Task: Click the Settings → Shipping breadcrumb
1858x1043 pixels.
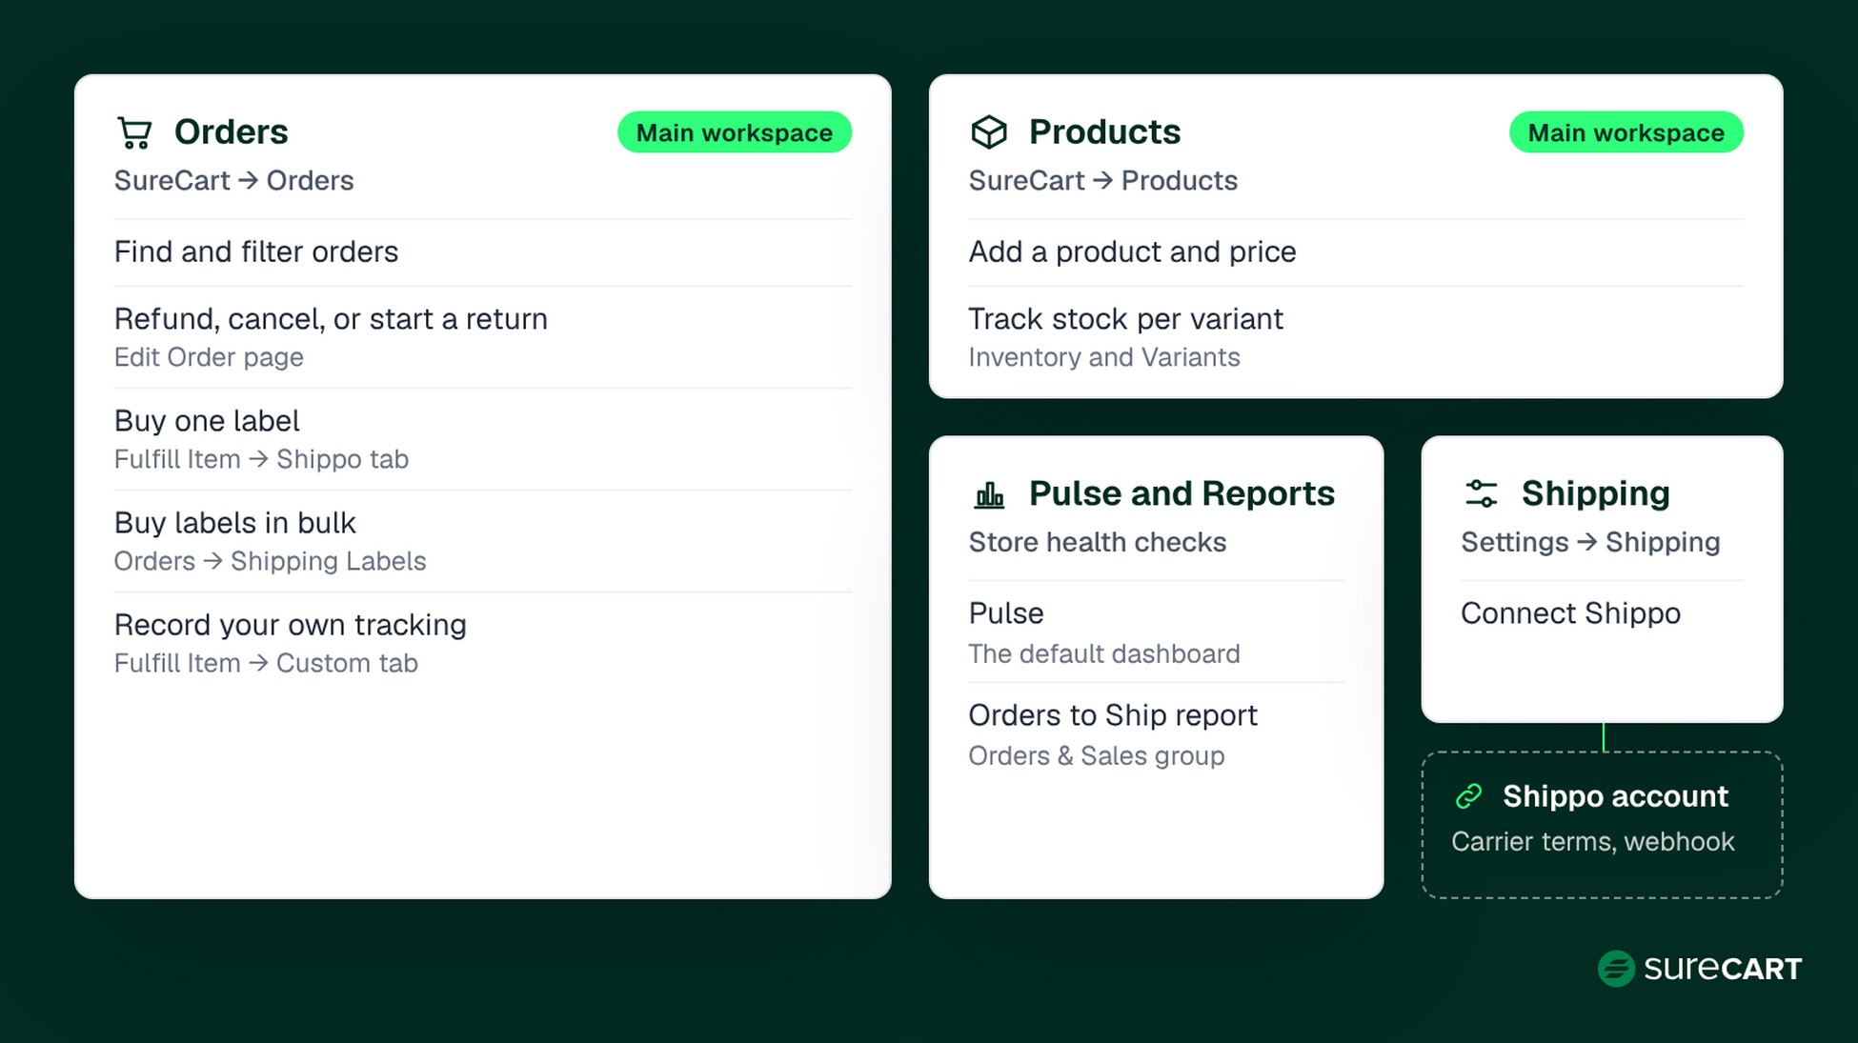Action: pos(1590,542)
